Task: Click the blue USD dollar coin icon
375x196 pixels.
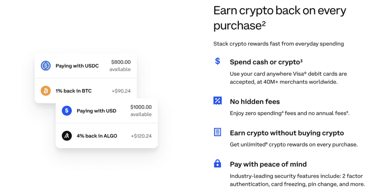Action: [67, 111]
